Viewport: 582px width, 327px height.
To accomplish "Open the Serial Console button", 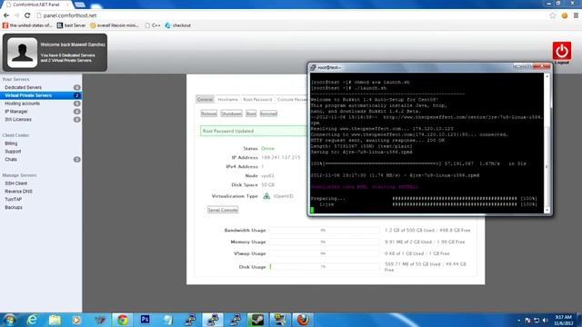I will 223,210.
